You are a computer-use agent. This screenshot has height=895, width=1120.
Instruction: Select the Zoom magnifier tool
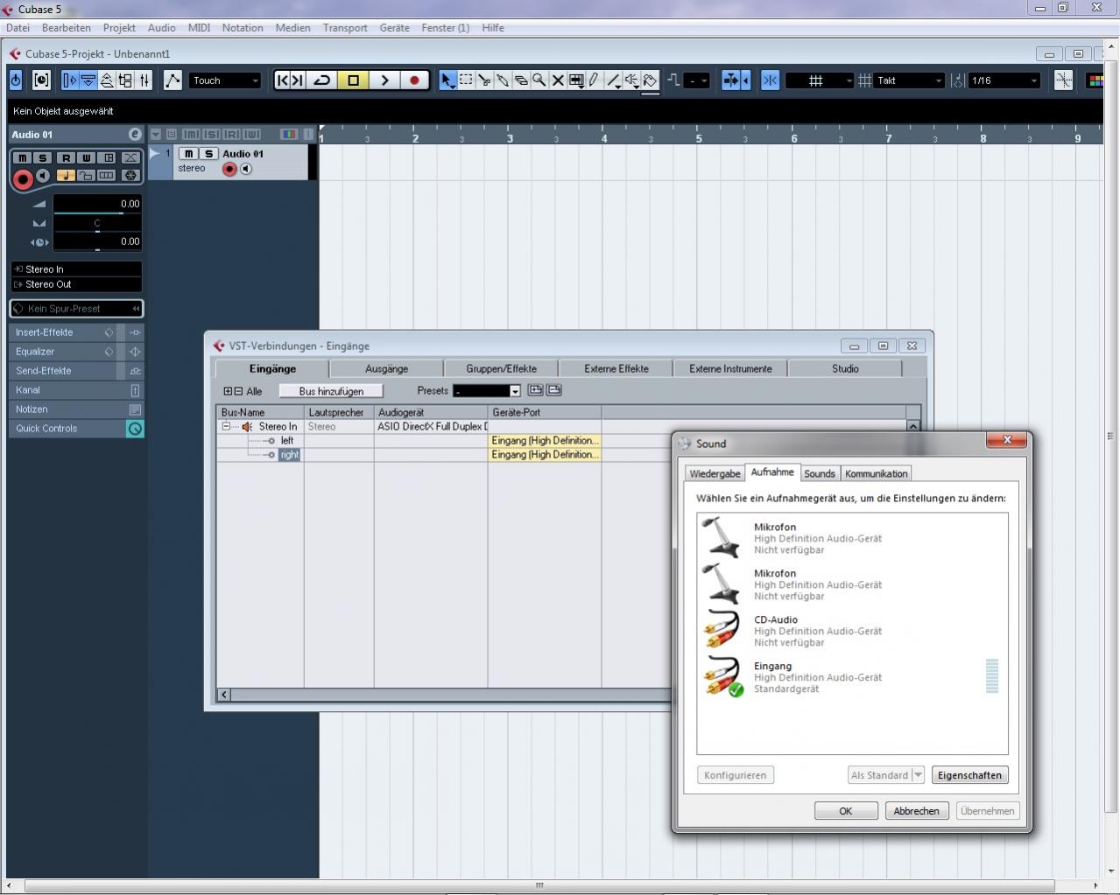coord(539,80)
